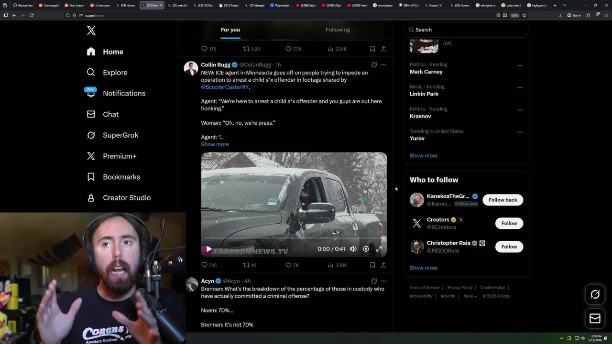
Task: Open the Collin Rugg profile name
Action: point(216,64)
